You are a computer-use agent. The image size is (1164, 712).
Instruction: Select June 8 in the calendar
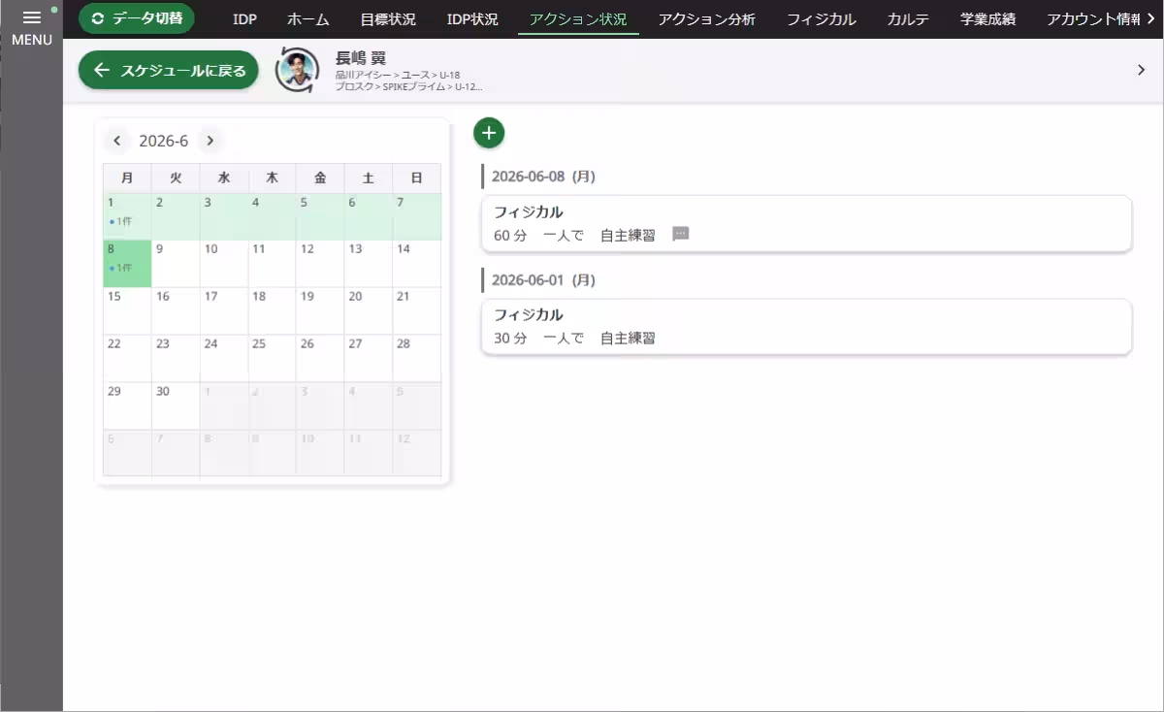[127, 264]
